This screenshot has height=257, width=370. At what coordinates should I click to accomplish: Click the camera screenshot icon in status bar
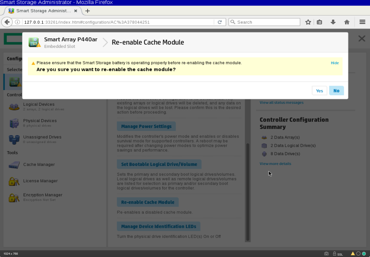326,254
